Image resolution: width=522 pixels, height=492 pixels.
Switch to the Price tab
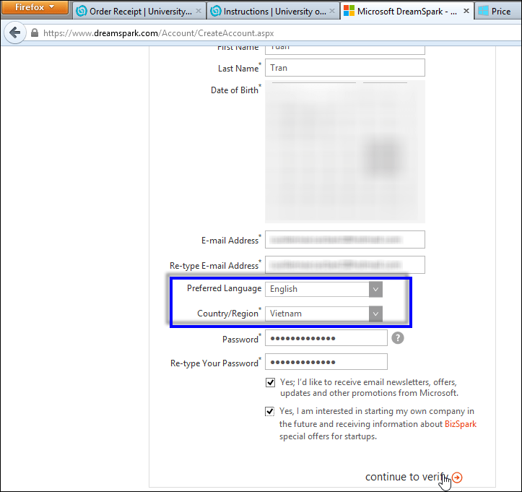498,12
